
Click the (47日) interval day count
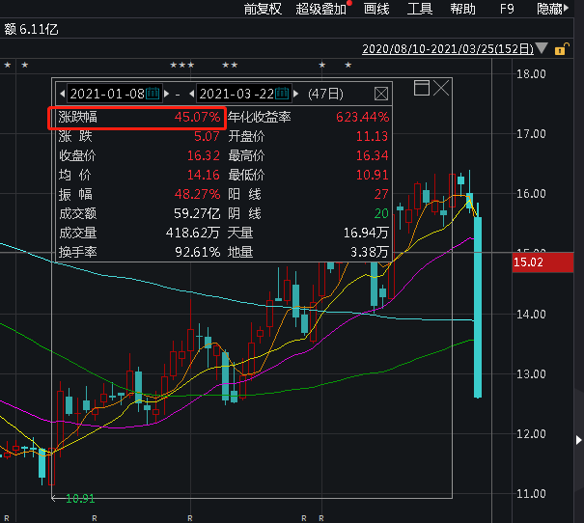[x=326, y=94]
